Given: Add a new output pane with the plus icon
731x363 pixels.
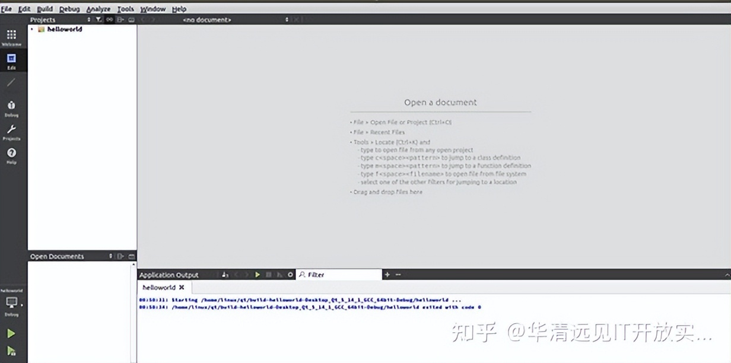Looking at the screenshot, I should point(387,275).
